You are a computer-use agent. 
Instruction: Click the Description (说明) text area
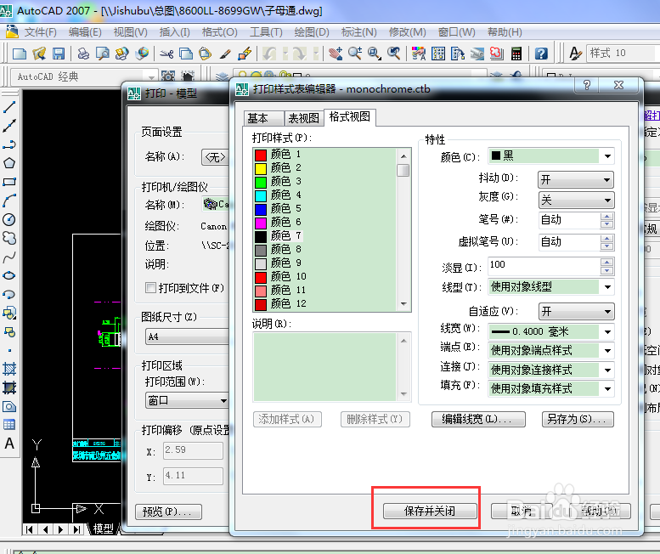click(324, 367)
